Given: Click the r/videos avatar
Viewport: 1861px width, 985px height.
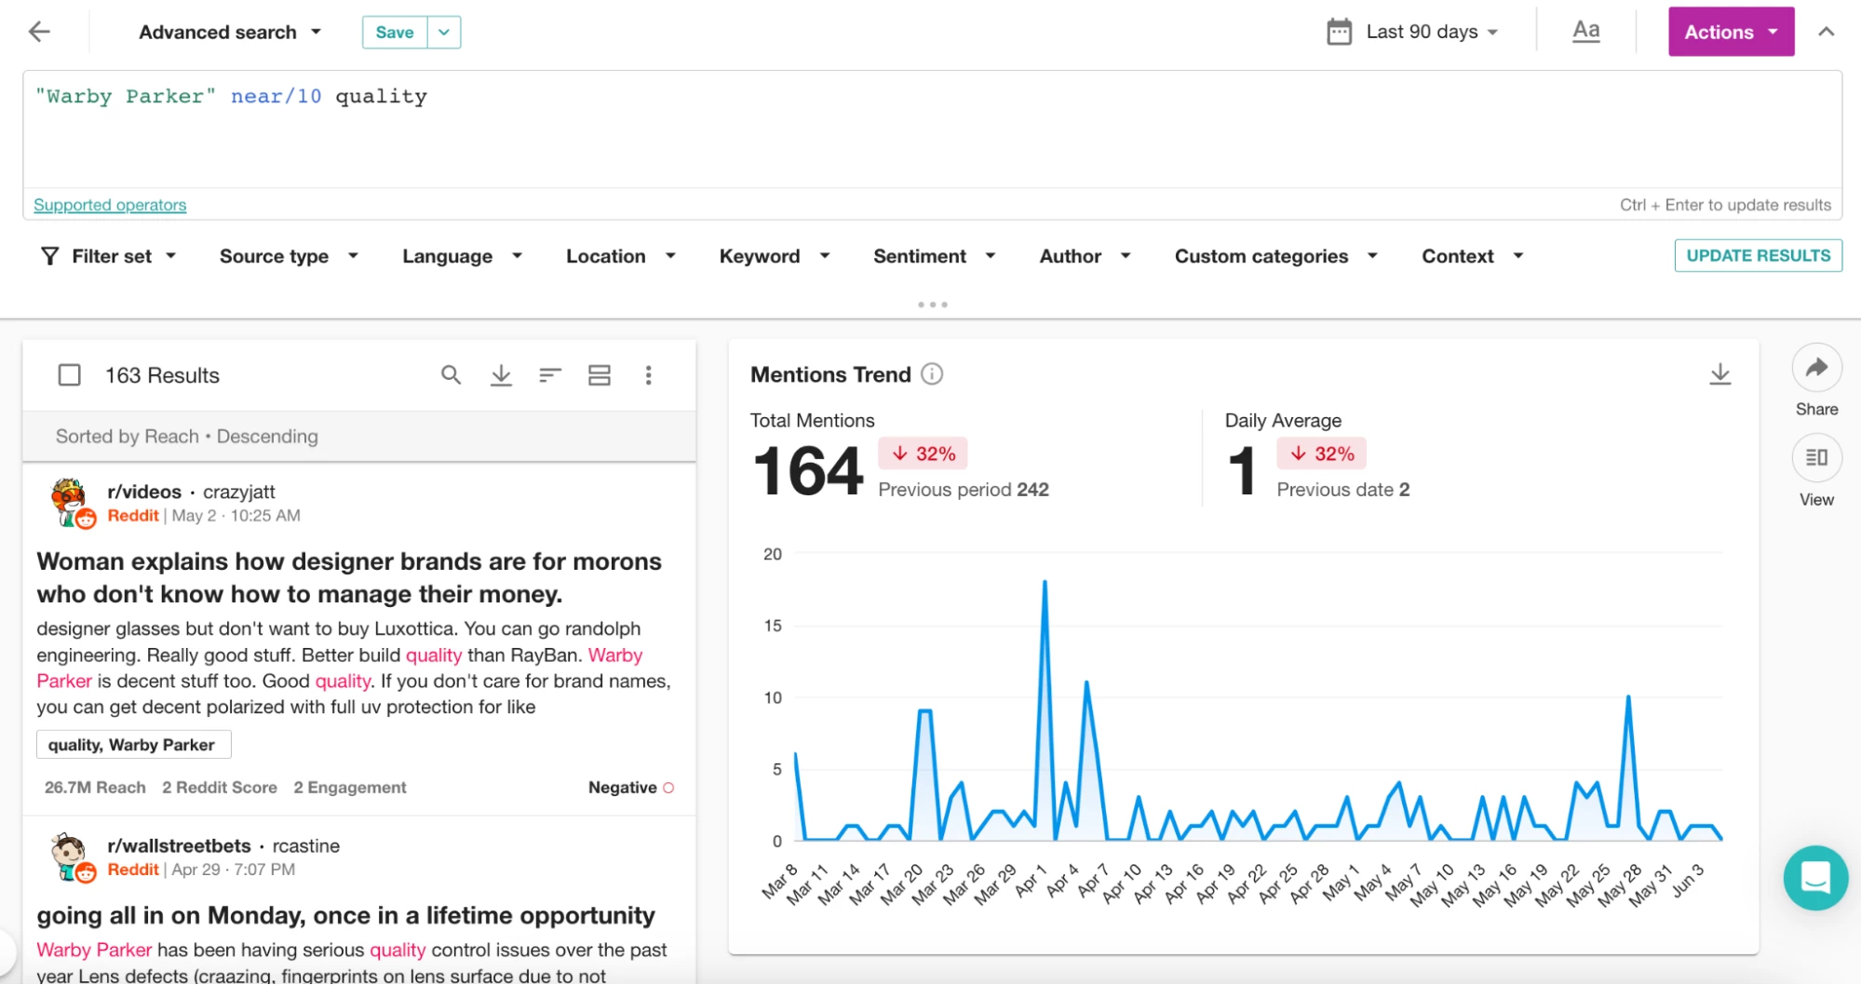Looking at the screenshot, I should coord(71,503).
